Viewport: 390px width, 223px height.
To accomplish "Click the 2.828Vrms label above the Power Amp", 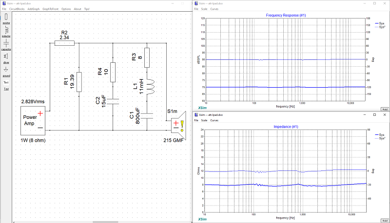I will tap(33, 102).
